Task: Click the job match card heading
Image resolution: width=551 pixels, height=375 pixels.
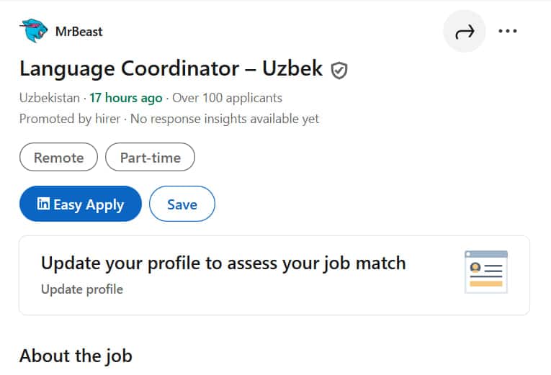Action: tap(223, 263)
